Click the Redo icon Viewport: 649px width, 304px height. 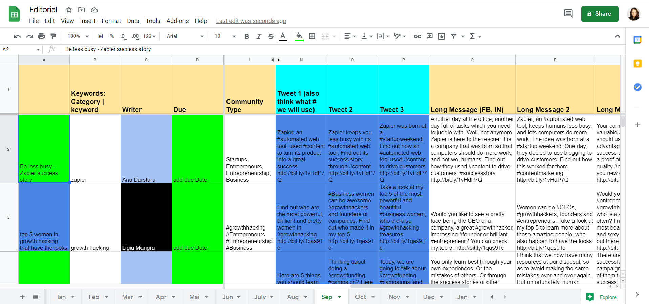(x=29, y=36)
